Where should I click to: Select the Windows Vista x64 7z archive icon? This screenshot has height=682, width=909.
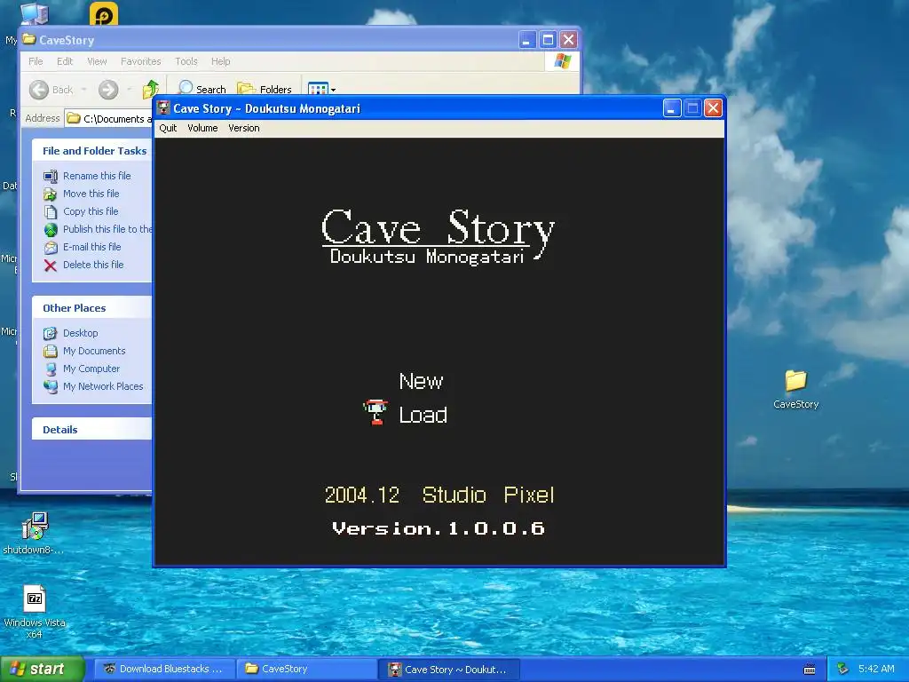pyautogui.click(x=35, y=611)
